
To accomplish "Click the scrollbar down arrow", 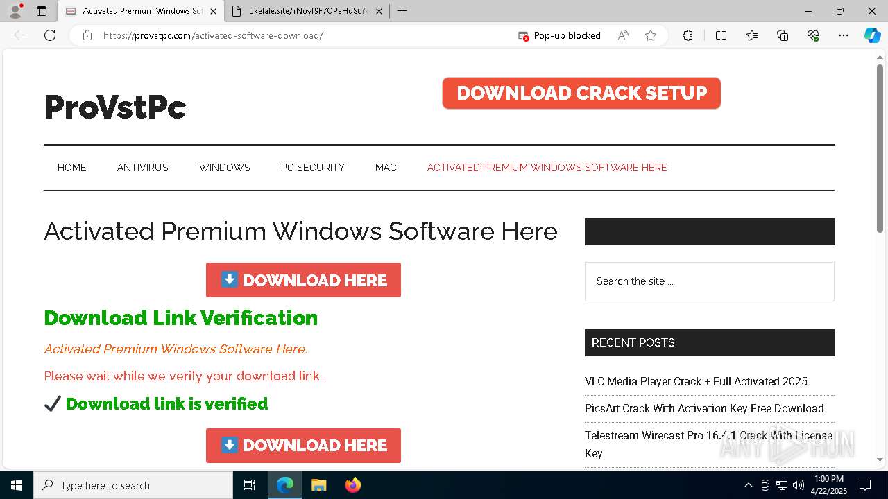I will 880,459.
